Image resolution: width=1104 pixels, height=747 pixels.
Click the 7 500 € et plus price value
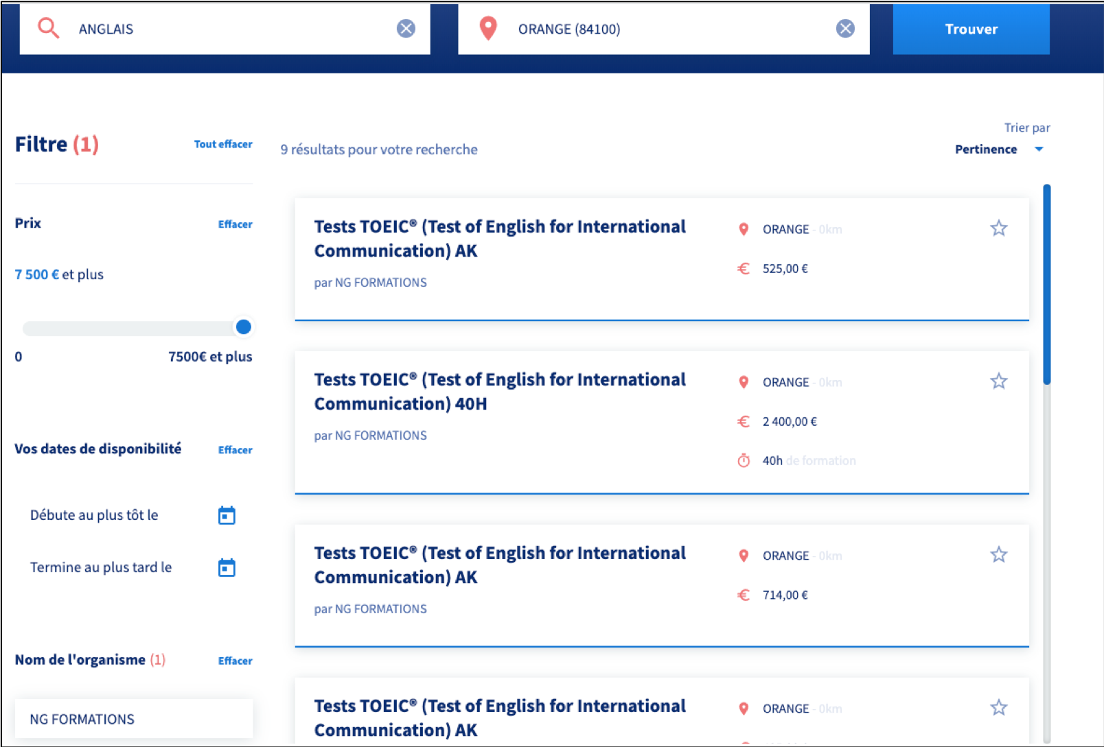pos(59,274)
